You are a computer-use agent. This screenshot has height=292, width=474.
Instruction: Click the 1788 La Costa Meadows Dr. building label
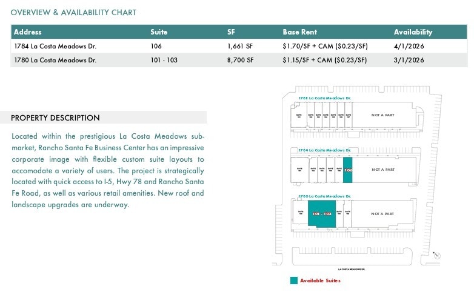click(x=325, y=98)
